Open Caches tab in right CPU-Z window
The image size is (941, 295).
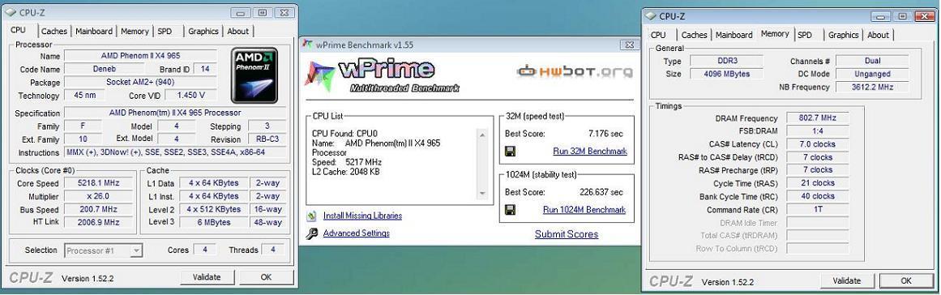tap(695, 35)
